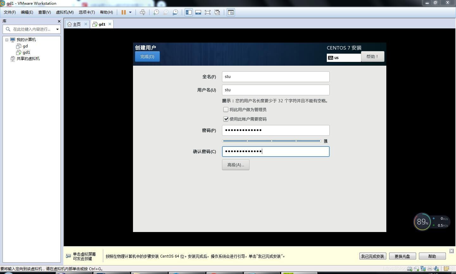Select 共享的虚拟机 in the library
The height and width of the screenshot is (274, 456).
point(28,59)
